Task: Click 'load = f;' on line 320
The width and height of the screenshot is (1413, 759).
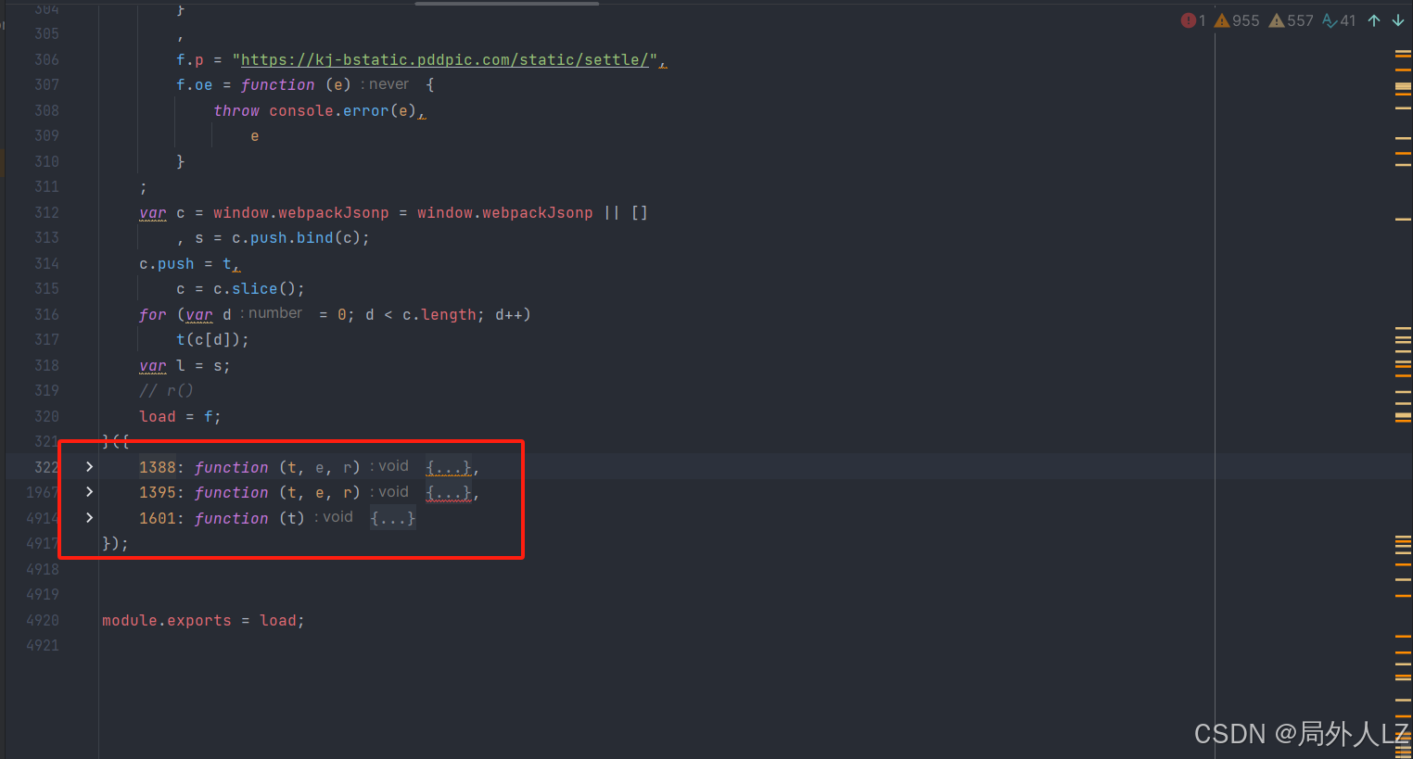Action: tap(180, 416)
